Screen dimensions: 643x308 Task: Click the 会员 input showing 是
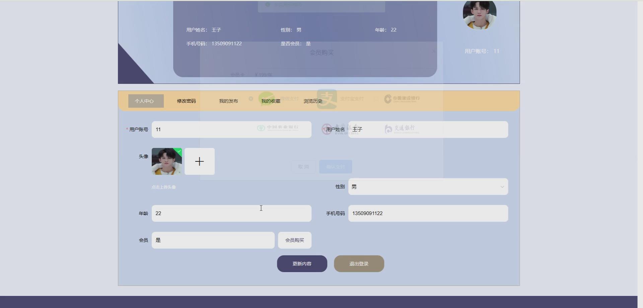coord(213,240)
